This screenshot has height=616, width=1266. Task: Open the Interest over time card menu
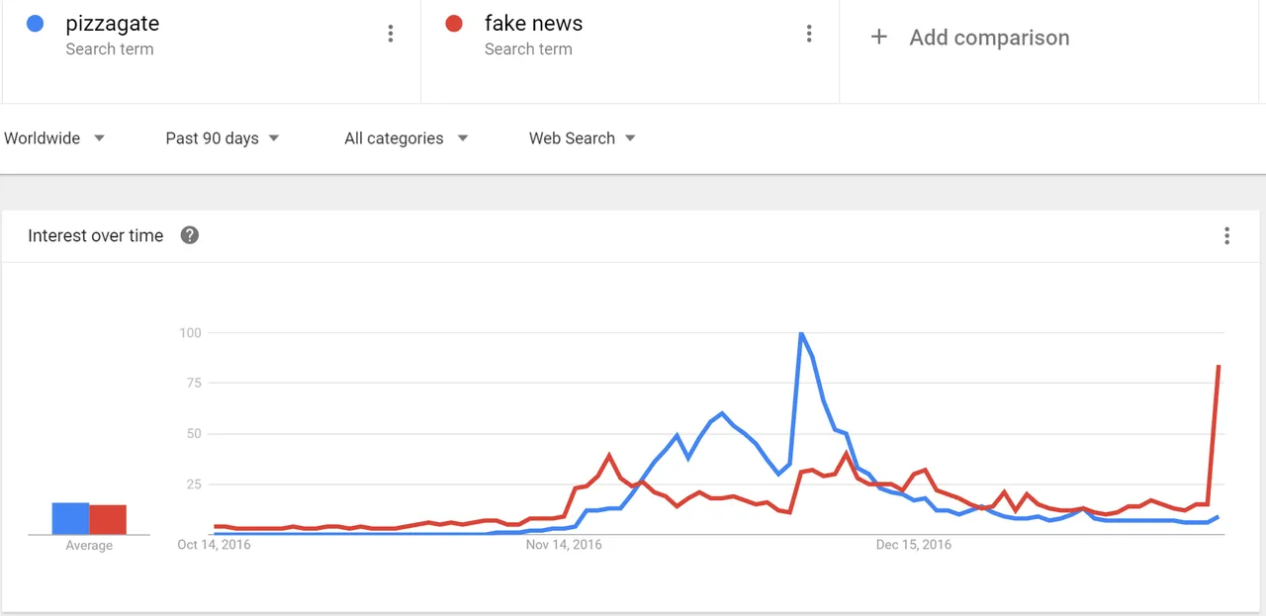tap(1226, 235)
